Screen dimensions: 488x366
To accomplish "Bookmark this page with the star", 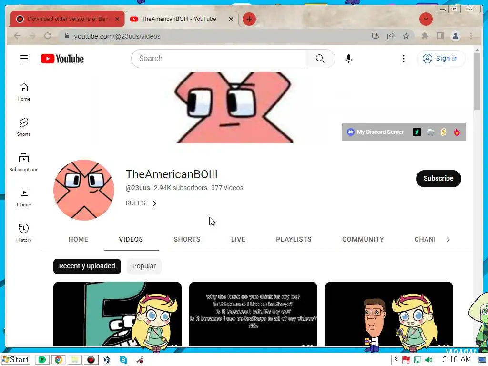I will pyautogui.click(x=406, y=36).
